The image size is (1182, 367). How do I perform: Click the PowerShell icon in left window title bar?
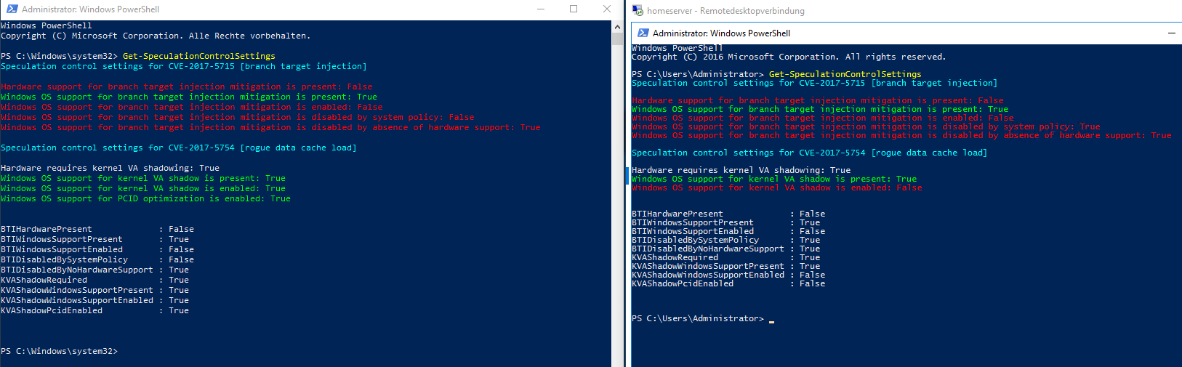point(12,9)
